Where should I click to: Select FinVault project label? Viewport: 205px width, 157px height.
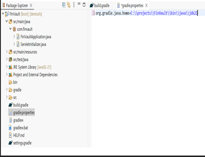(15, 14)
